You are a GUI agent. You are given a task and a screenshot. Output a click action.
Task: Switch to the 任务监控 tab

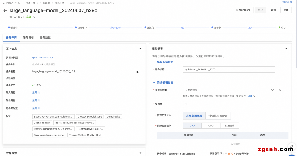[x=45, y=38]
